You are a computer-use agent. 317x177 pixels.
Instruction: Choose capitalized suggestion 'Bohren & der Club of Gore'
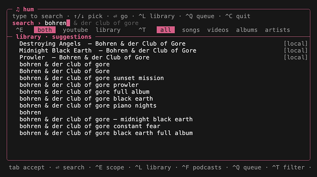coord(65,71)
